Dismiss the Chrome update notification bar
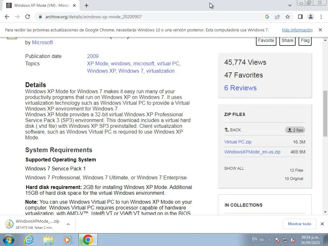This screenshot has width=328, height=246. 320,30
